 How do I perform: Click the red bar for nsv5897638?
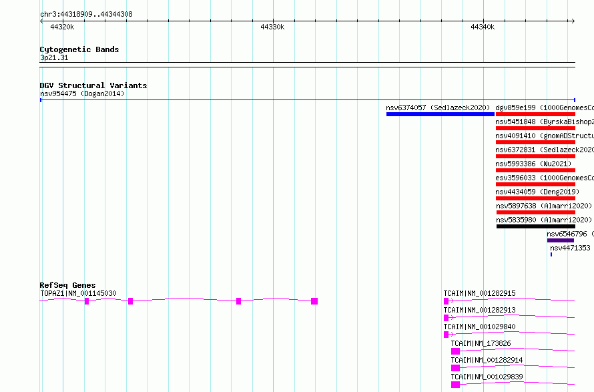(536, 212)
